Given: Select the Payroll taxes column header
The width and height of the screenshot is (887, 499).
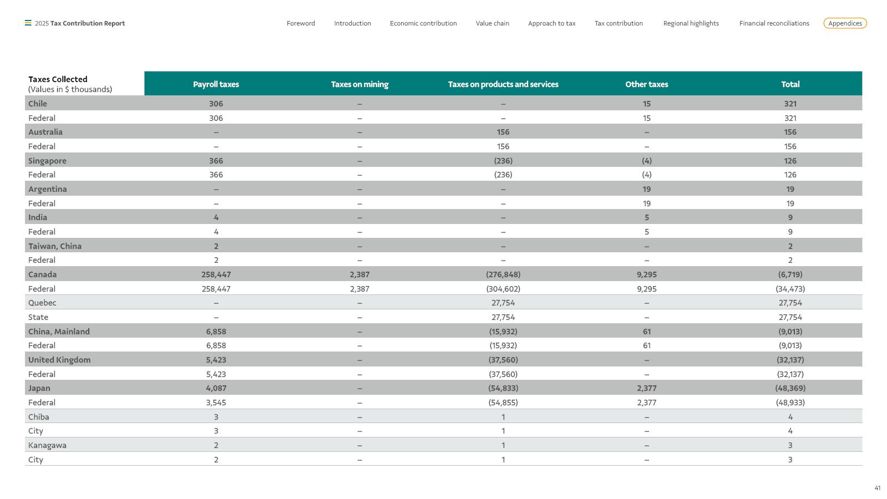Looking at the screenshot, I should [x=216, y=84].
